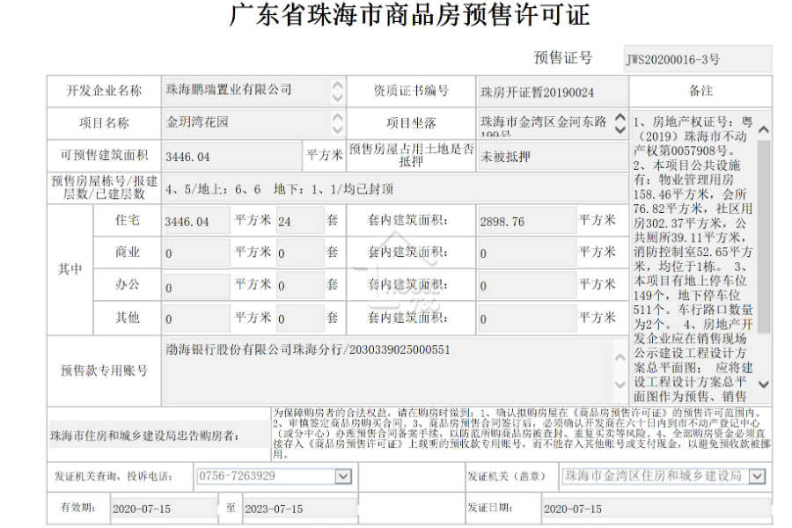Click residential area field 3446.04

pyautogui.click(x=196, y=221)
